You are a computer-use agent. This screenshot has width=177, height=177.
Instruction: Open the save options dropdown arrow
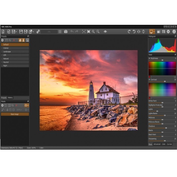(16, 32)
